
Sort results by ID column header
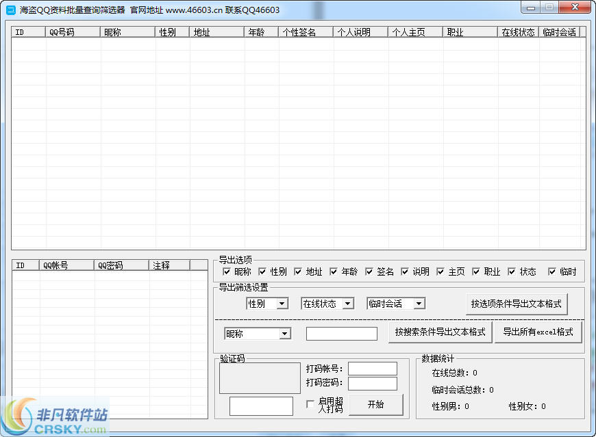(29, 32)
